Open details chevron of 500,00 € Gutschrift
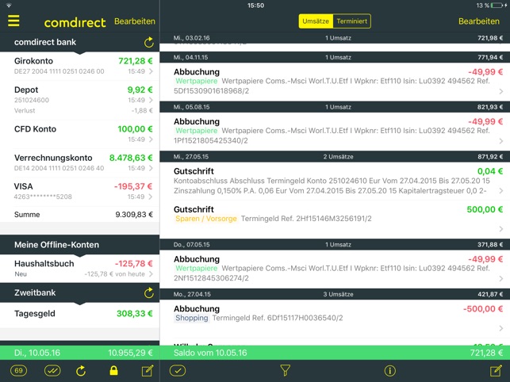This screenshot has height=382, width=510. point(501,229)
